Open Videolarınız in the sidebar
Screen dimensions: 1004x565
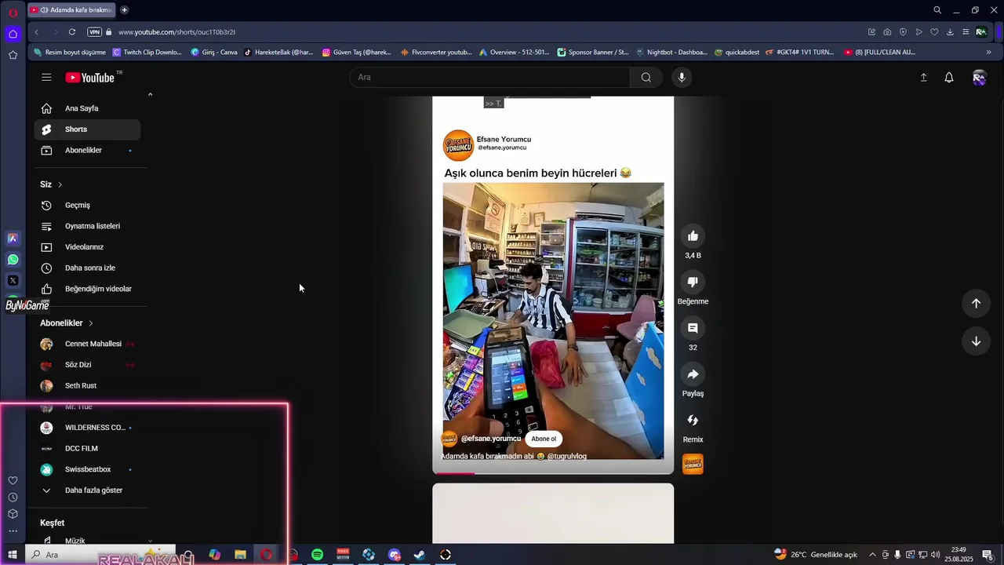pos(87,247)
